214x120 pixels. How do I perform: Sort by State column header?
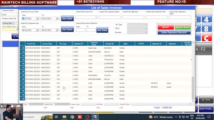coord(127,44)
